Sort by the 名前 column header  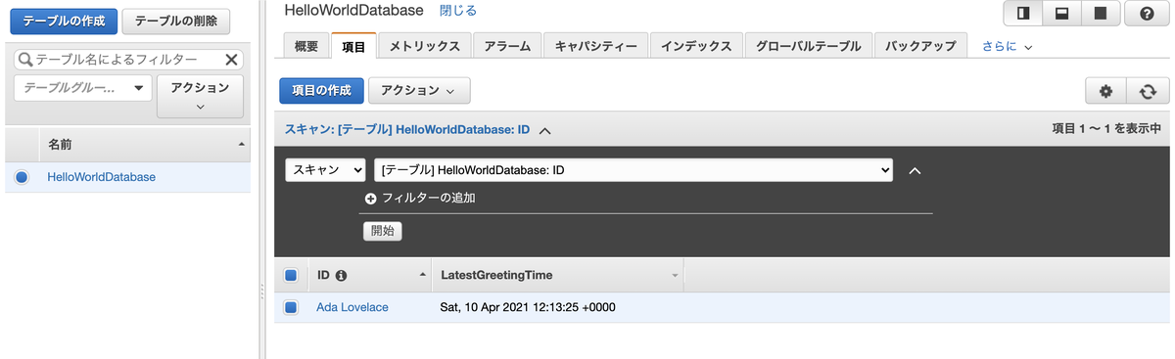click(x=145, y=145)
